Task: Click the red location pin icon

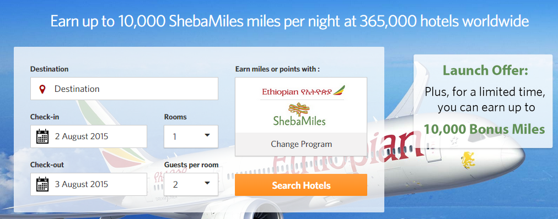Action: point(42,89)
